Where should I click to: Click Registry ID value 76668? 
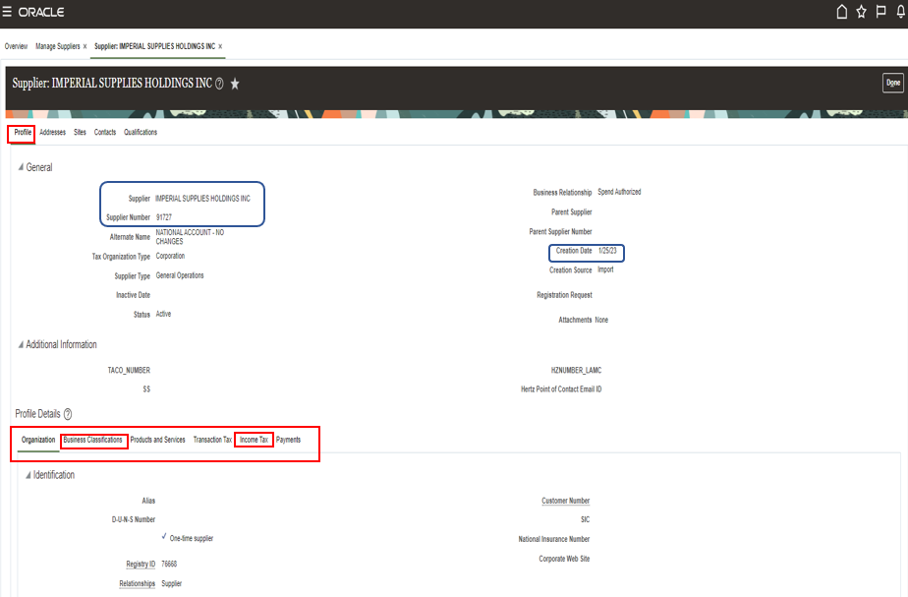169,564
